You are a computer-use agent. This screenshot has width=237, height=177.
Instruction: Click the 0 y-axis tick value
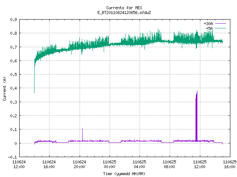click(16, 143)
